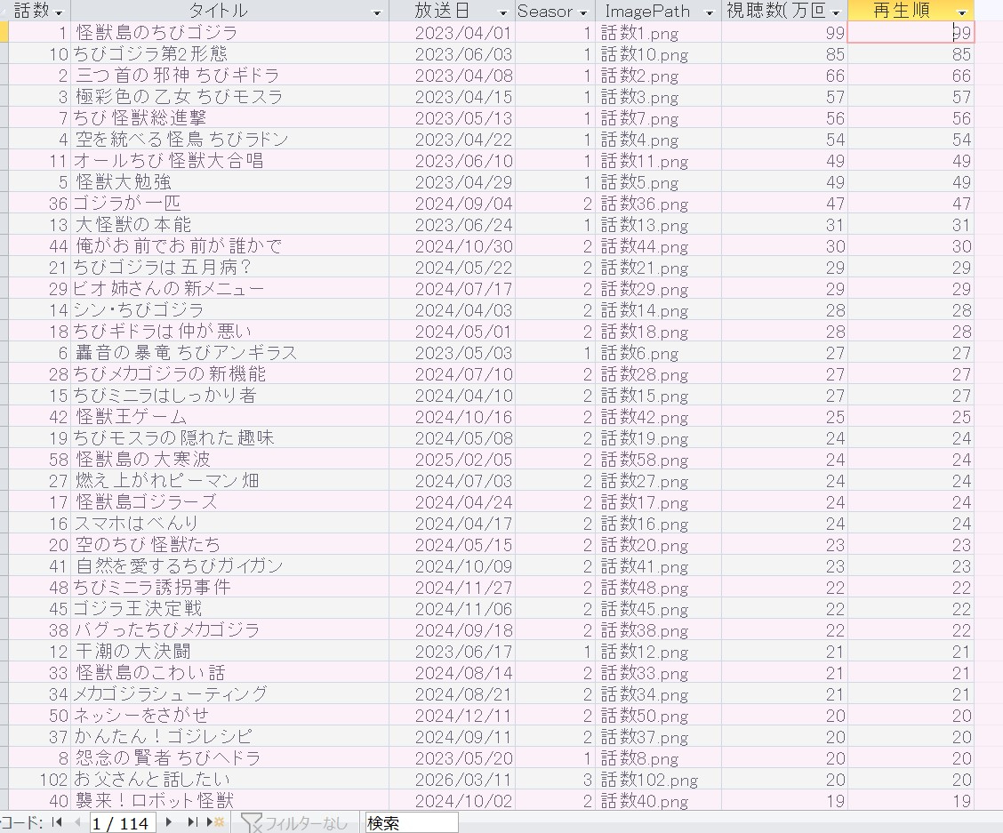This screenshot has height=833, width=1003.
Task: Click the ImagePath cell 話数8.png
Action: [x=658, y=758]
